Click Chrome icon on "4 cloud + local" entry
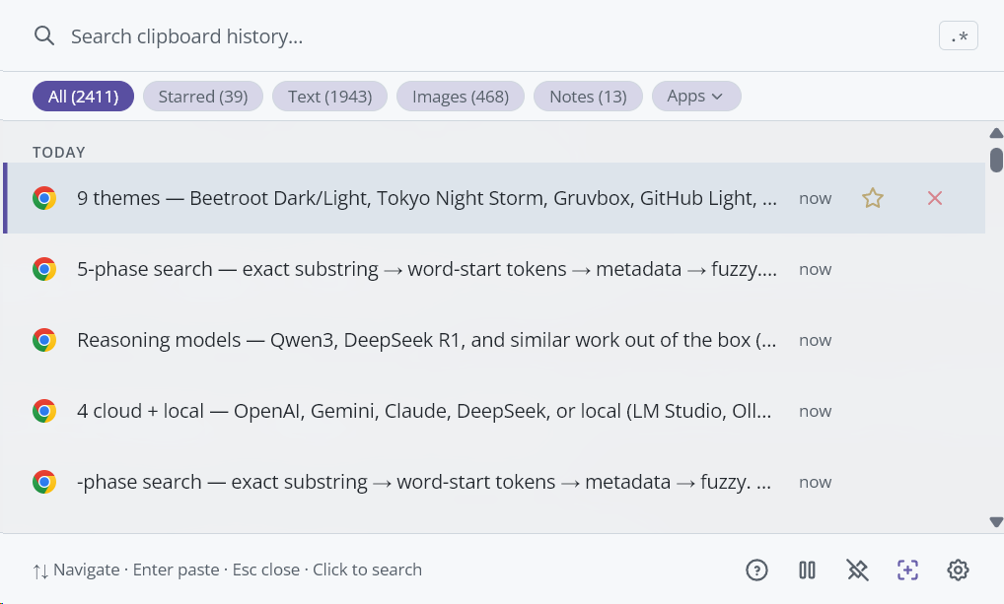 pyautogui.click(x=44, y=411)
